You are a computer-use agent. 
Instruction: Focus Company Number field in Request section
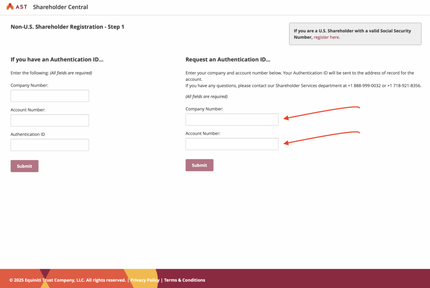[232, 119]
